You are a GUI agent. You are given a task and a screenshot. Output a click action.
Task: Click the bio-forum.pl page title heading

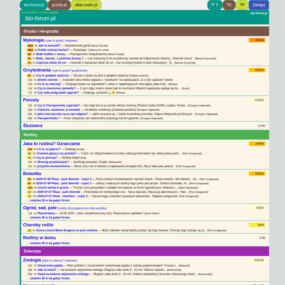click(x=40, y=19)
